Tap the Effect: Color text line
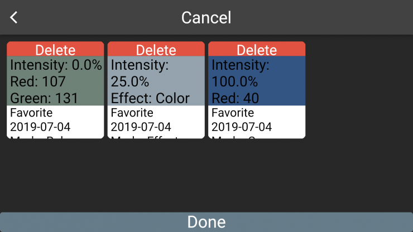413x232 pixels. (150, 99)
